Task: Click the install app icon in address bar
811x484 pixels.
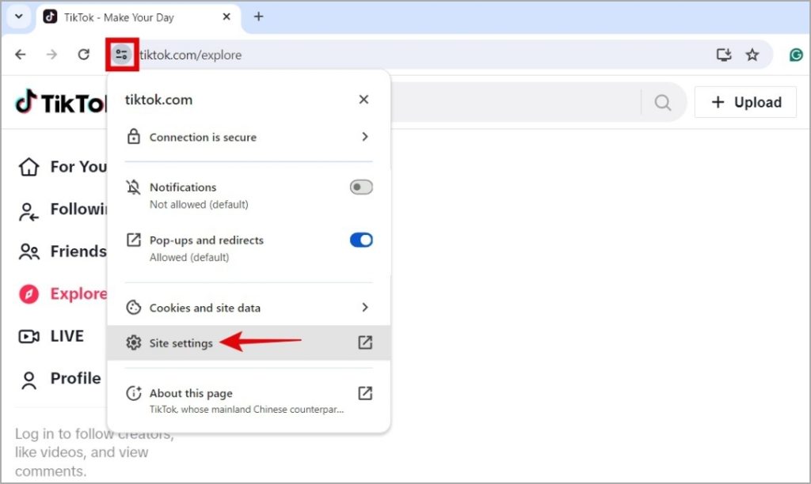Action: click(x=724, y=55)
